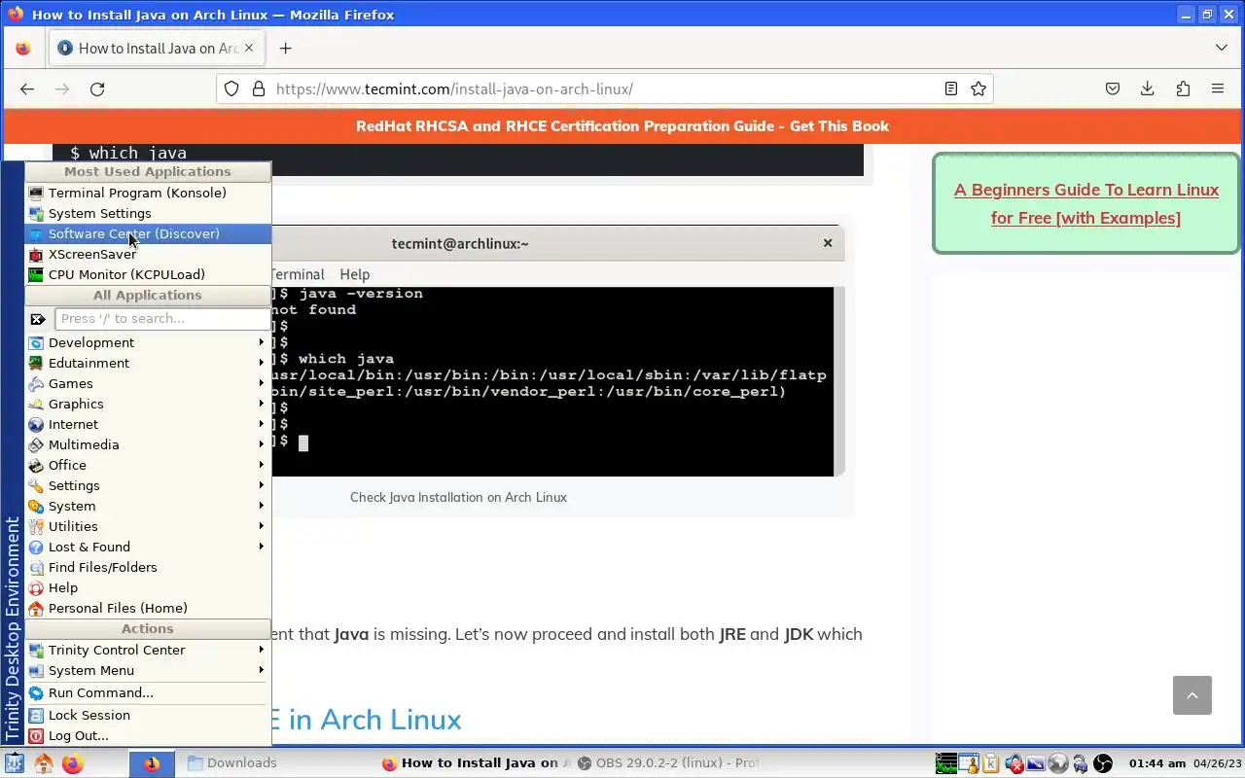The image size is (1245, 778).
Task: Select virtual desktop 1 in the pager
Action: pos(151,763)
